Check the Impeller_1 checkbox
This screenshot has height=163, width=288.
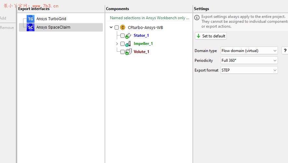pos(122,44)
